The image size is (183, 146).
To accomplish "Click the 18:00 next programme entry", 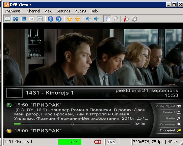I will pyautogui.click(x=38, y=131).
